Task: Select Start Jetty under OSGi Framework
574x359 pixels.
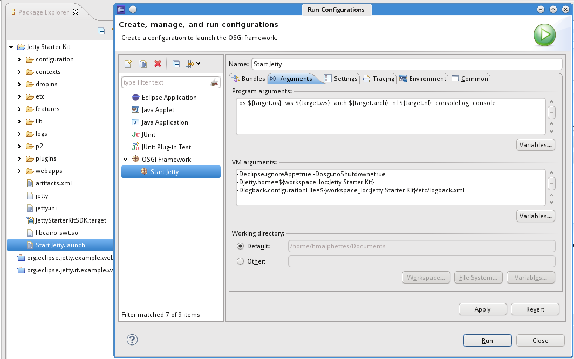Action: 171,171
